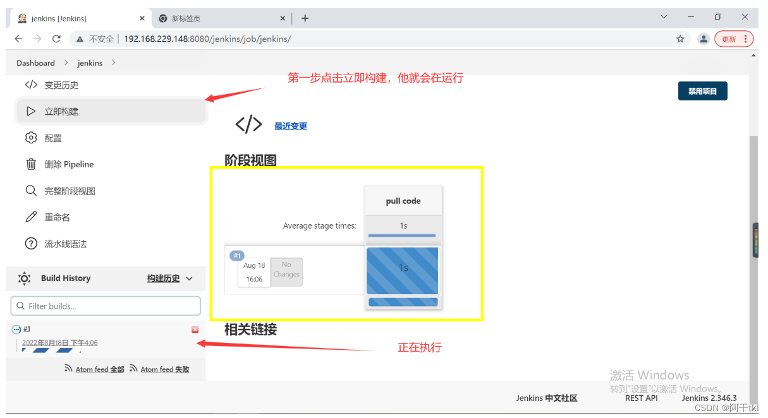
Task: Open a new browser tab
Action: [x=305, y=18]
